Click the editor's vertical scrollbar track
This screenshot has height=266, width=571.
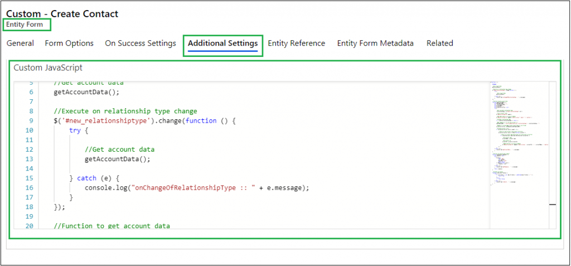pyautogui.click(x=552, y=139)
